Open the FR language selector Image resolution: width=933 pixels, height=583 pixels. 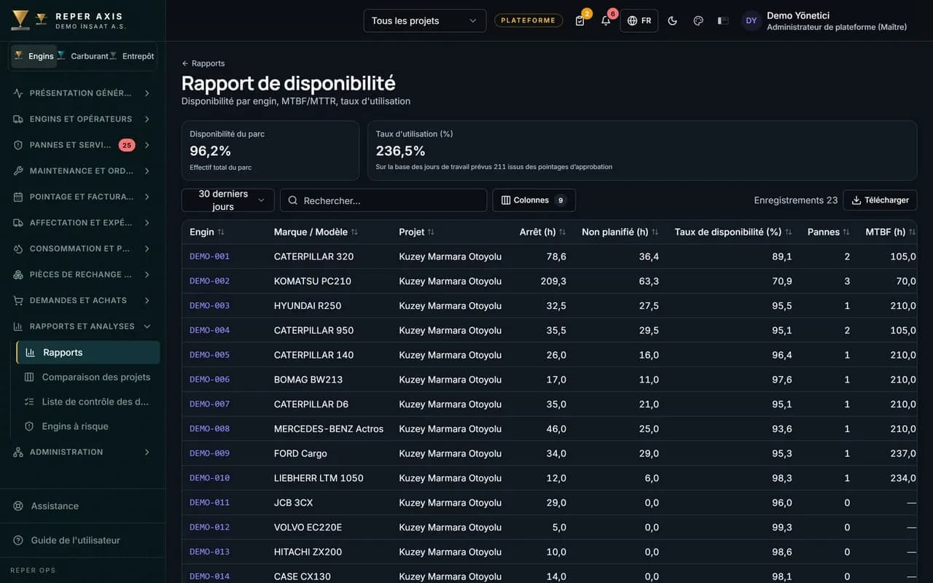(639, 20)
